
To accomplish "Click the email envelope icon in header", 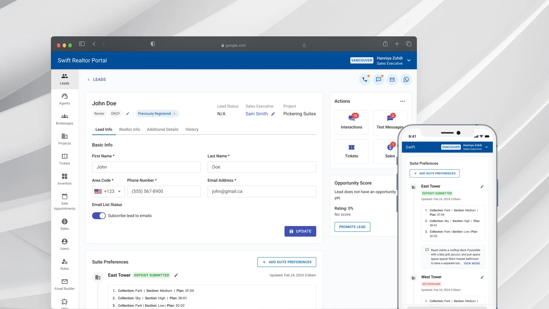I will [x=392, y=80].
